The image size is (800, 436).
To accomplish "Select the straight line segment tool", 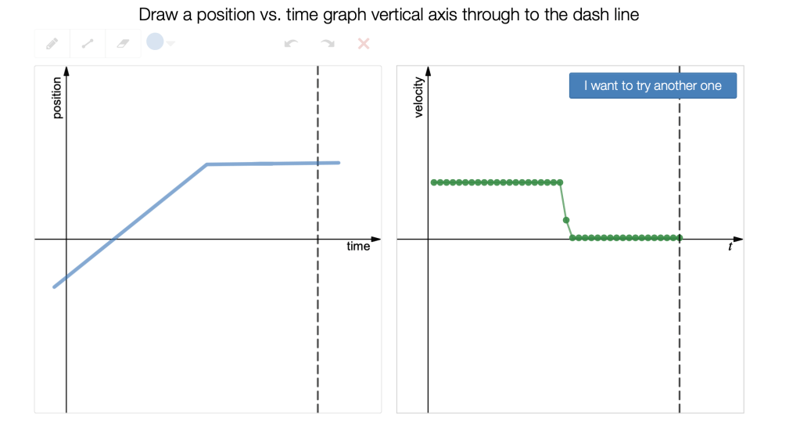I will (88, 44).
